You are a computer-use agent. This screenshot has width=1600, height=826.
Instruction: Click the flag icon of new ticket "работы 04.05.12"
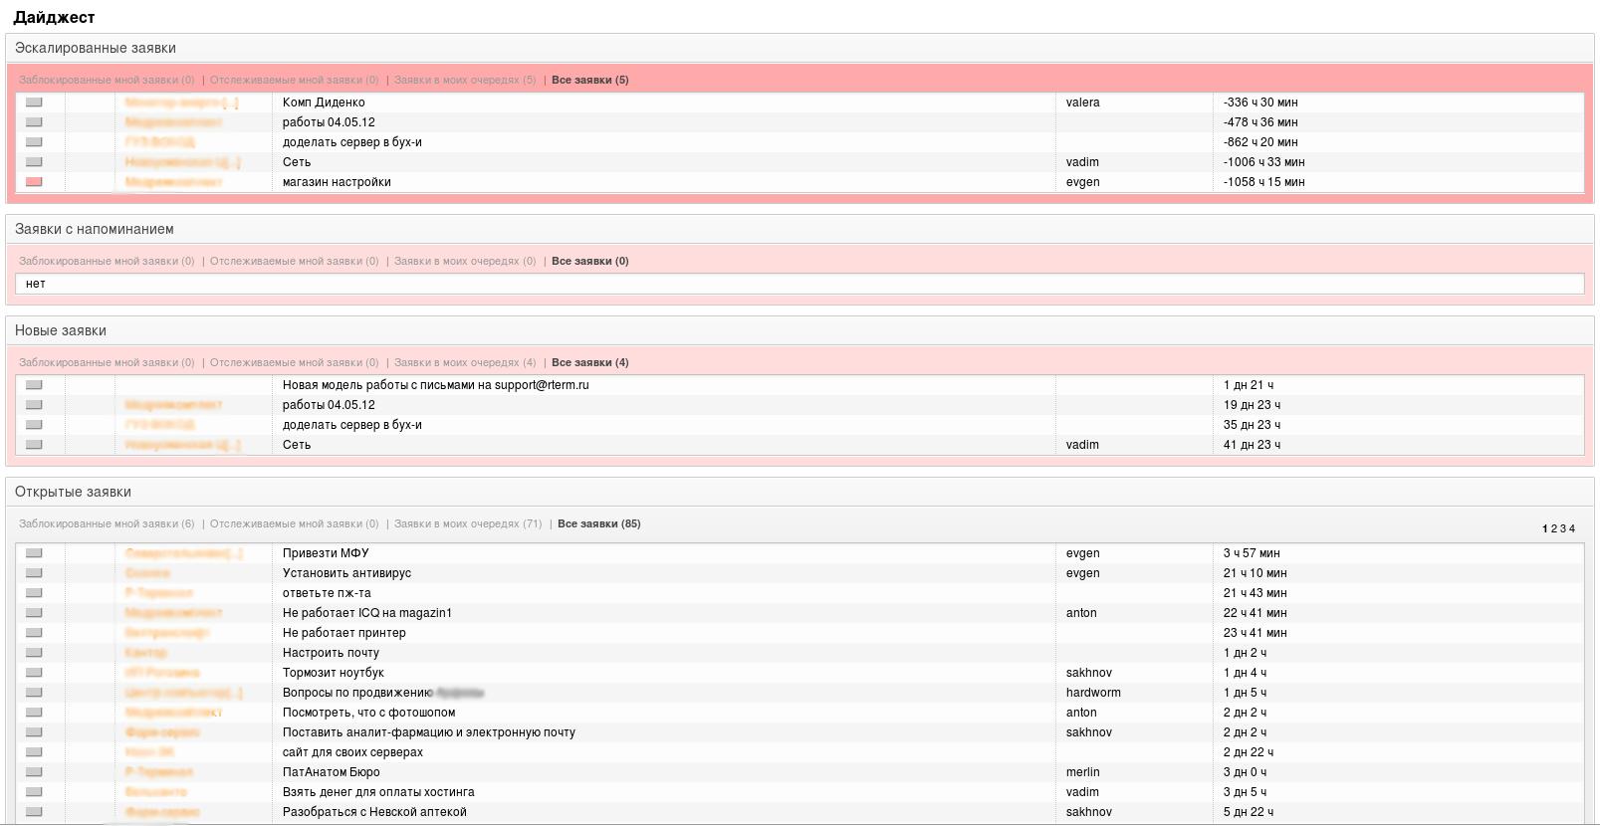click(34, 405)
